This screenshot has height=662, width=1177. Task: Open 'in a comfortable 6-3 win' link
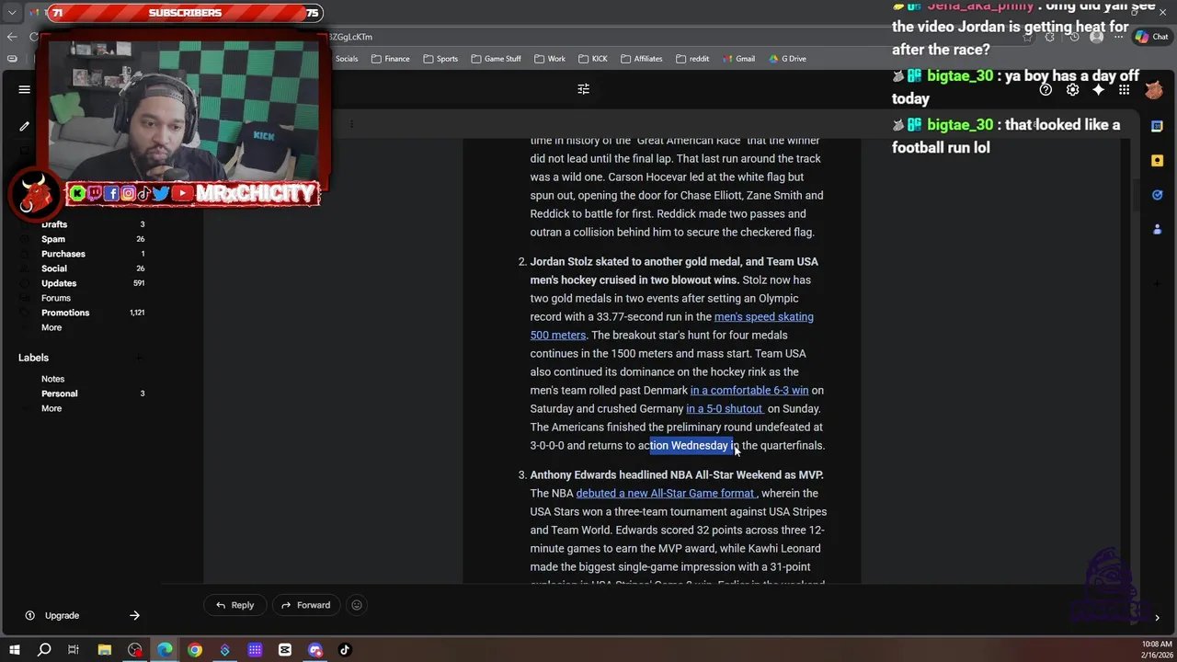749,391
